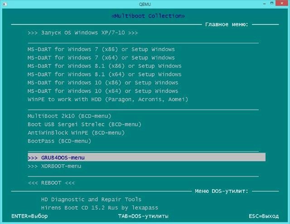Open WinPE to work with HDD entry
Image resolution: width=290 pixels, height=224 pixels.
[108, 99]
